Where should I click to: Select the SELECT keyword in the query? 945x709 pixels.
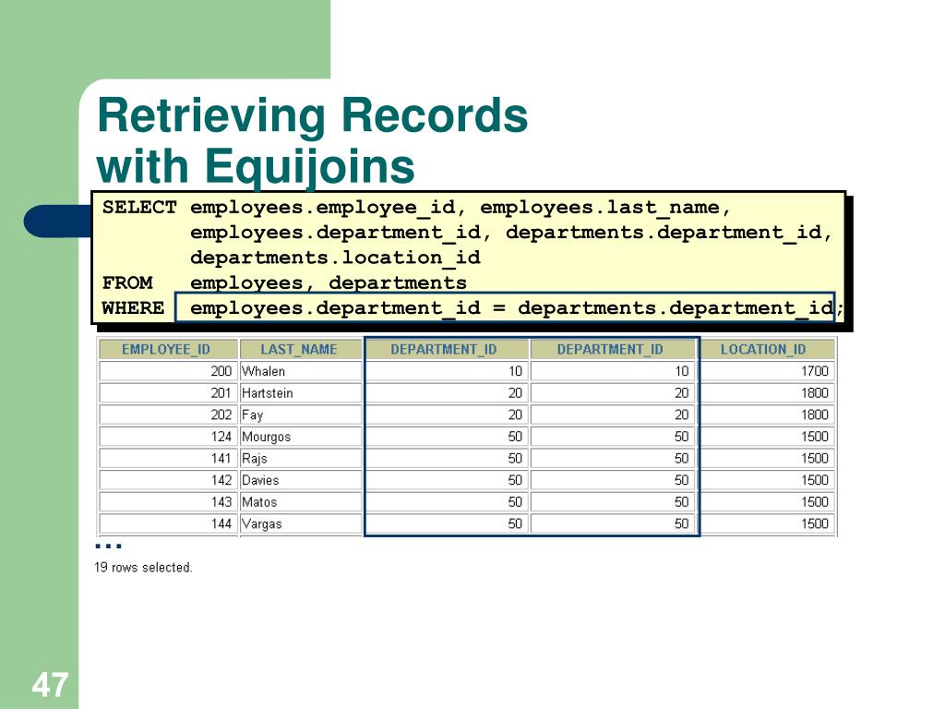tap(139, 208)
